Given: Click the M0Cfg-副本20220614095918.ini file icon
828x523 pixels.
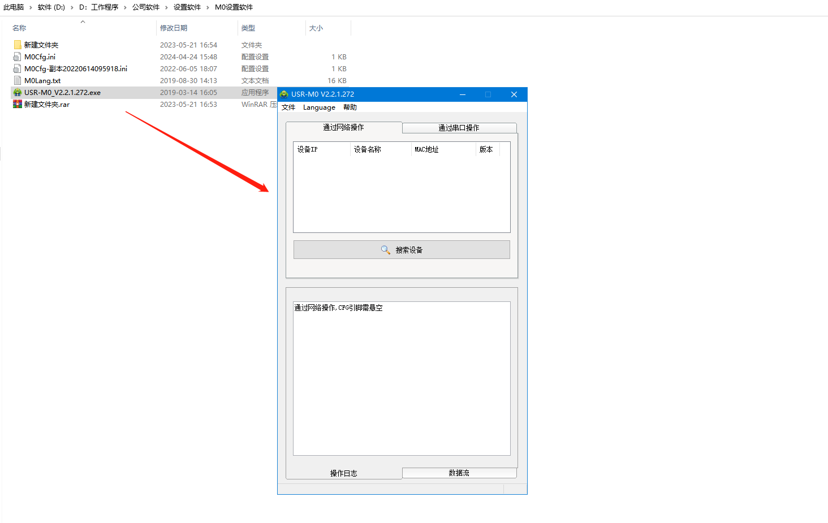Looking at the screenshot, I should (18, 68).
